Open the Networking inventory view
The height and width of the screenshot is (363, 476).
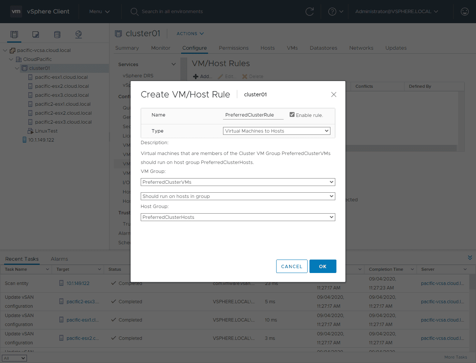[79, 34]
